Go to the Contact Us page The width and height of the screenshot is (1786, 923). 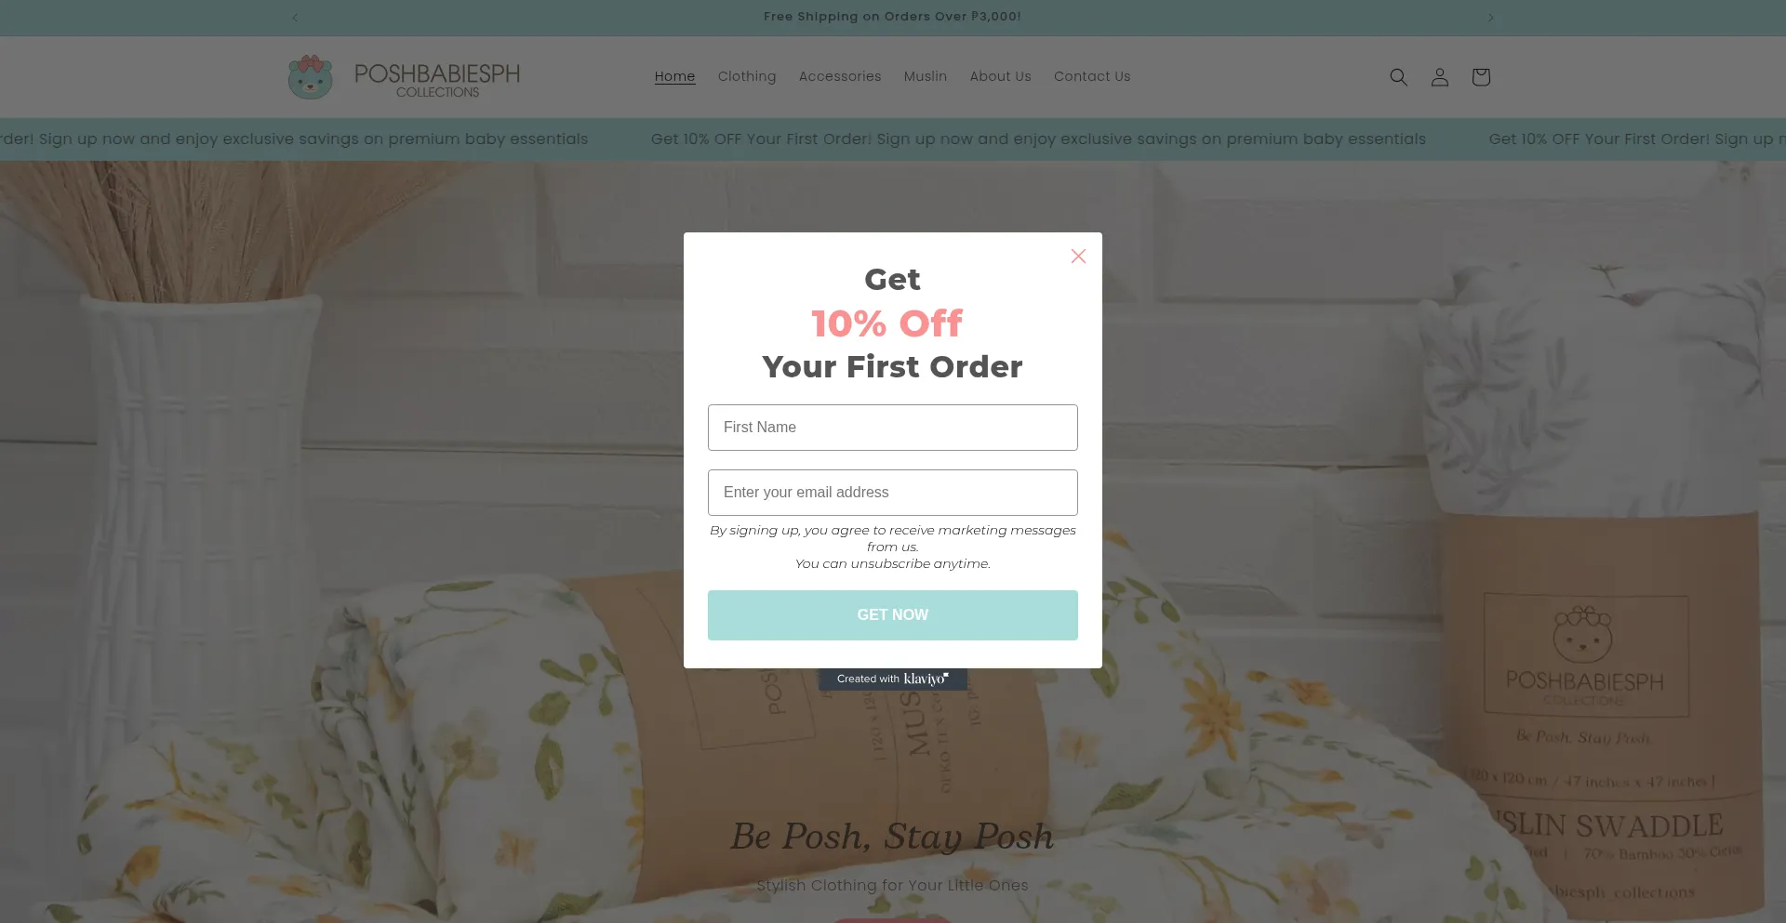1092,76
